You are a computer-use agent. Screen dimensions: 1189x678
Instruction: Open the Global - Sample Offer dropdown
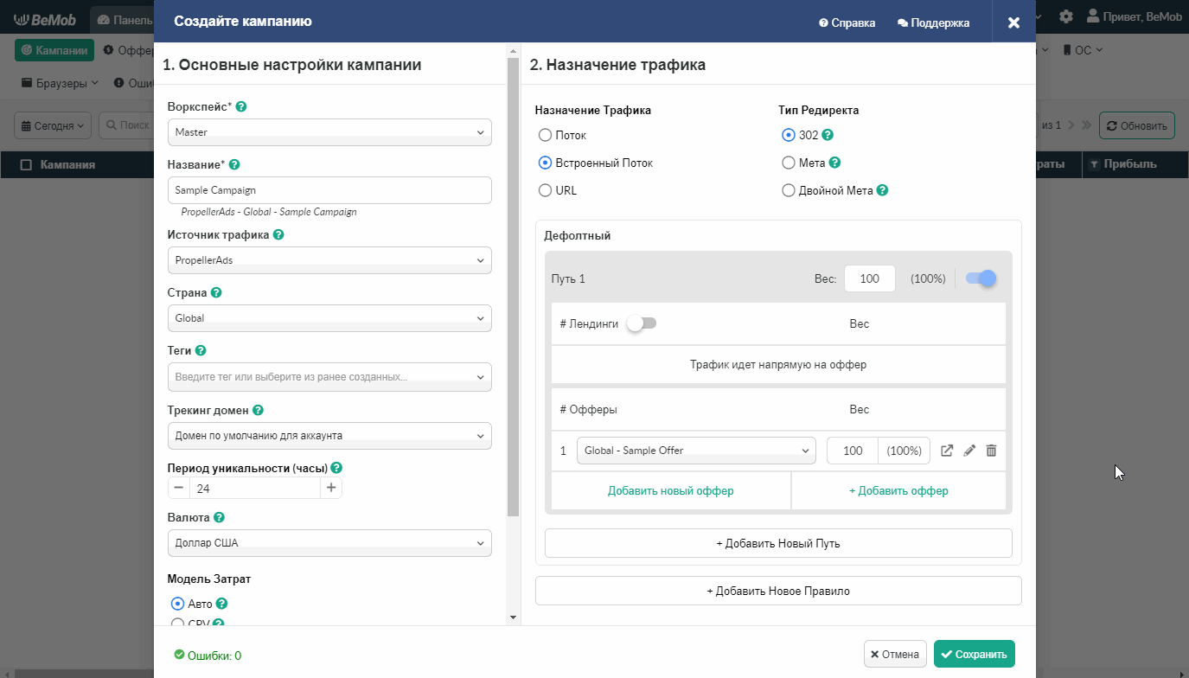695,451
